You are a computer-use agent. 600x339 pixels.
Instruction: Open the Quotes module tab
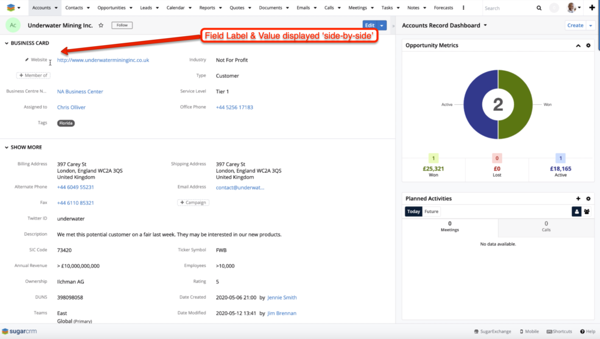pyautogui.click(x=237, y=8)
